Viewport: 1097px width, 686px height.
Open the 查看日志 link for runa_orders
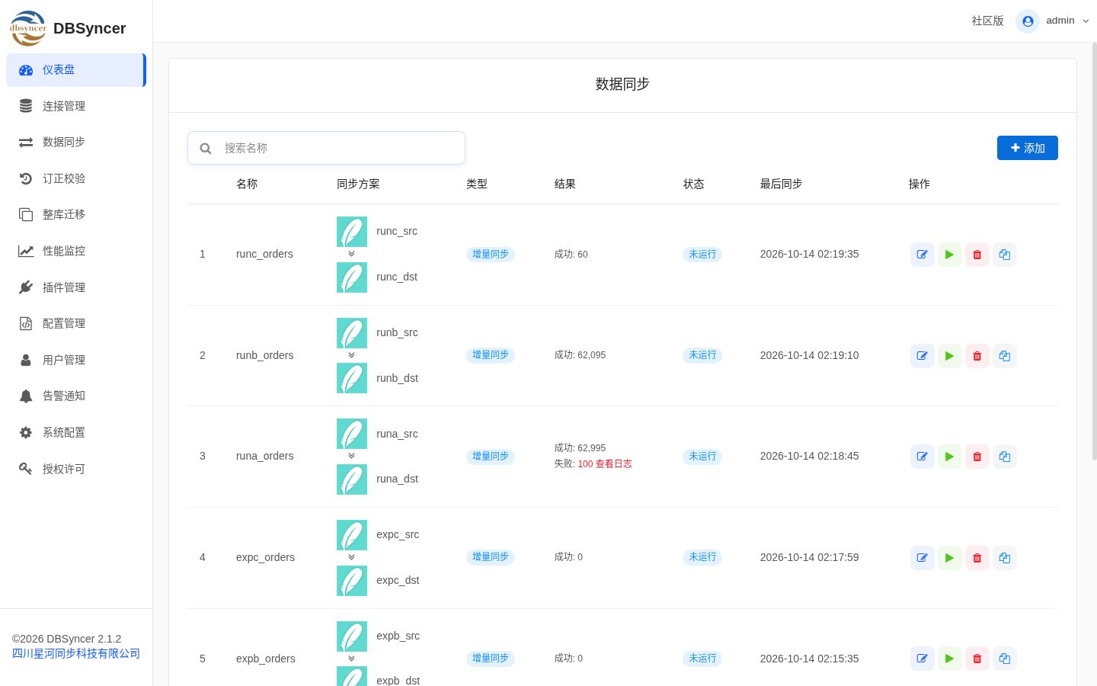(x=614, y=463)
